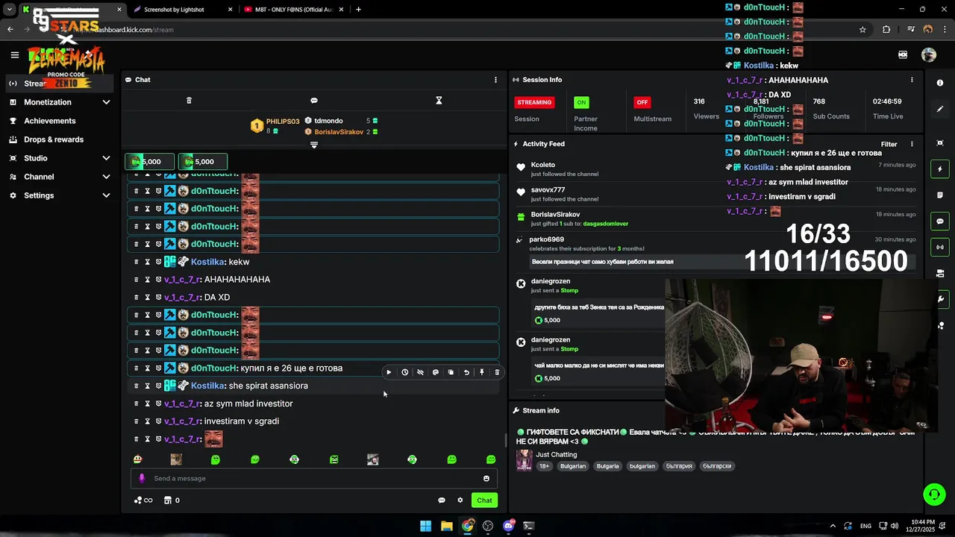Click the second 5,000 Kicks gift button
This screenshot has height=537, width=955.
tap(202, 162)
